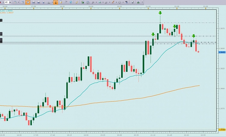Expand the horizontal line tool dropdown arrow
226x137 pixels.
pyautogui.click(x=103, y=2)
